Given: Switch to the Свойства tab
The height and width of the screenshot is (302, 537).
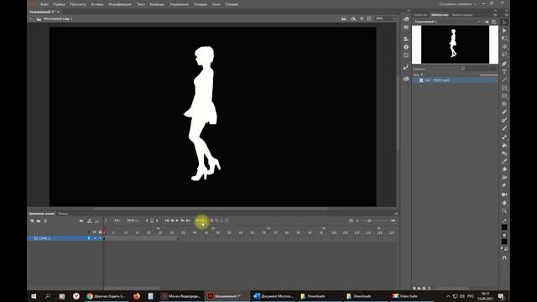Looking at the screenshot, I should (x=420, y=15).
